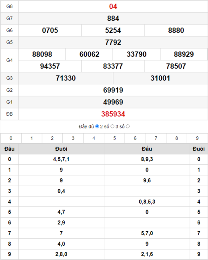Filter results by digit 5
The image size is (208, 260).
(114, 138)
